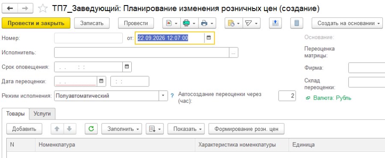Expand dropdown arrow next to green printer
This screenshot has width=385, height=158.
coord(194,23)
